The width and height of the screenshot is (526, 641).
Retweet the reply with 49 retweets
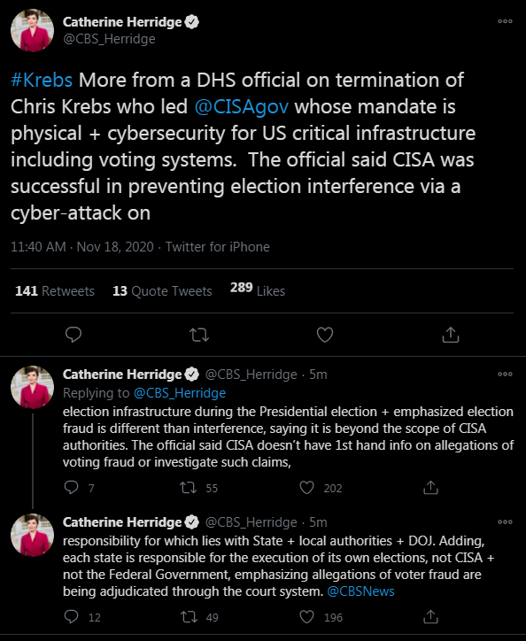(189, 616)
